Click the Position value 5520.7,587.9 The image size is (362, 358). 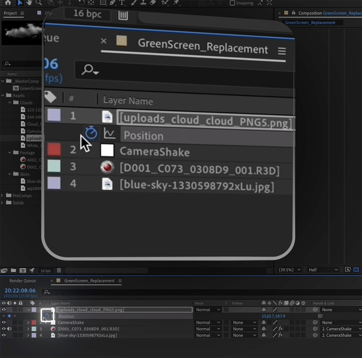pos(273,316)
